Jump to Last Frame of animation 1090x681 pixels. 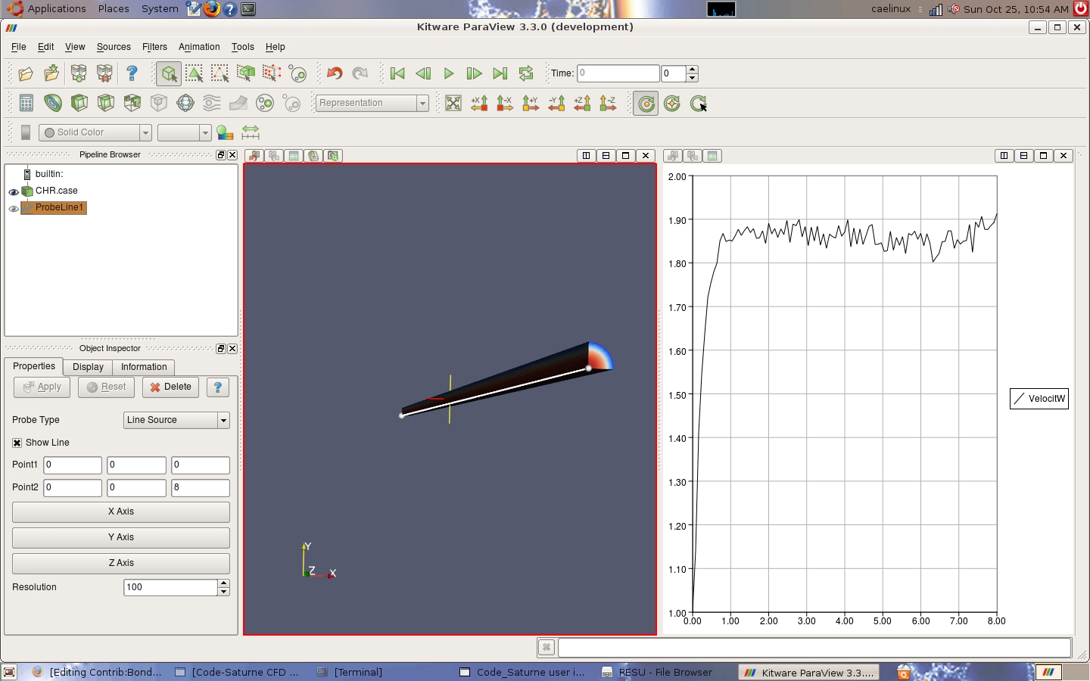500,73
